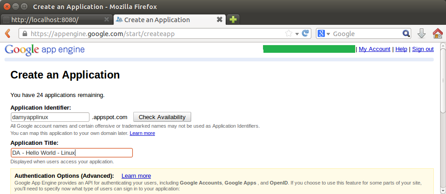Open Learn more beside Authentication Options

tap(136, 176)
